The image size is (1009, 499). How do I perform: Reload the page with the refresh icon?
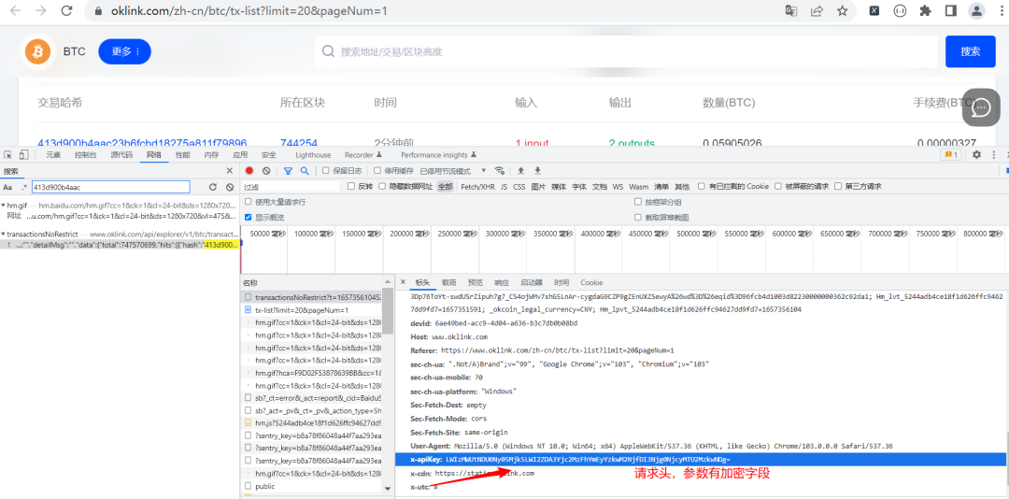[66, 10]
